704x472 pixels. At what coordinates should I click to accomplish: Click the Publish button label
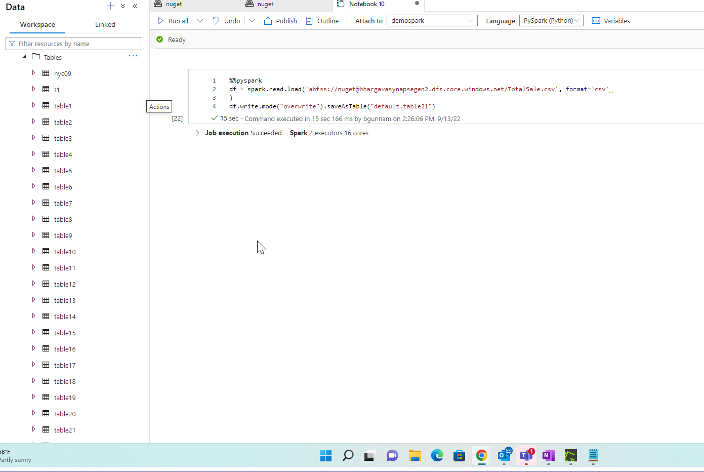coord(286,21)
